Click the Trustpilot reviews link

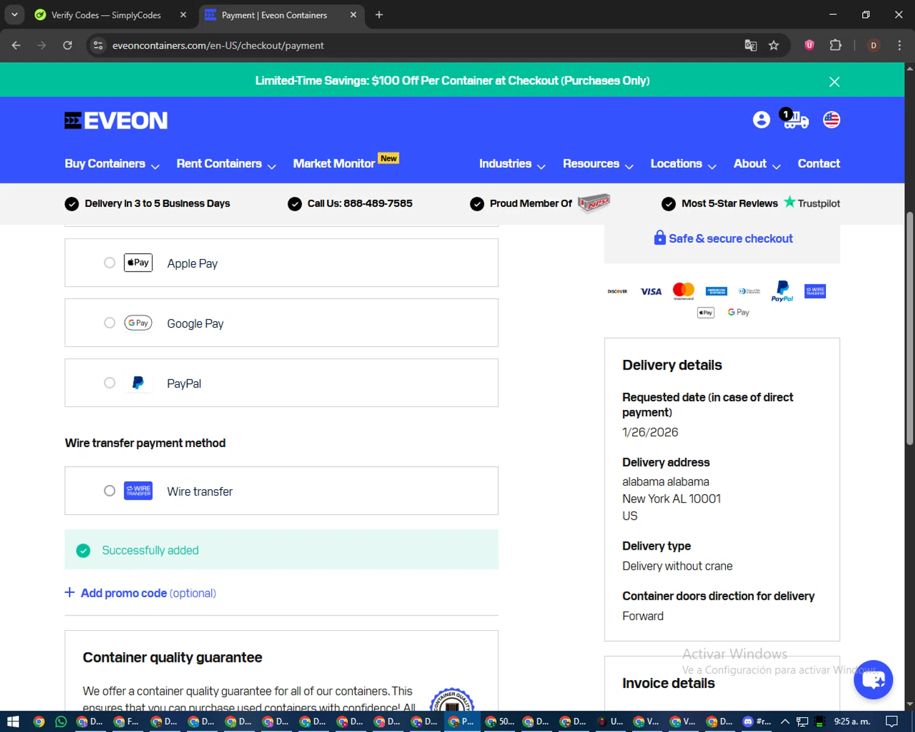coord(812,203)
